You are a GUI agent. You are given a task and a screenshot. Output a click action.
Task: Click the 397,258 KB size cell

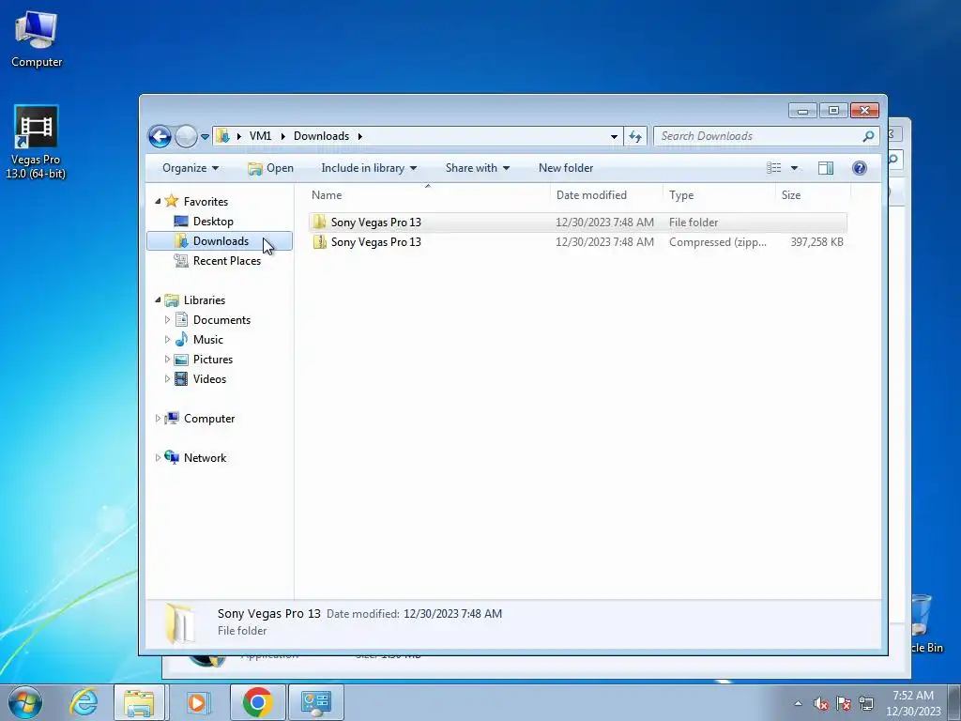[816, 242]
